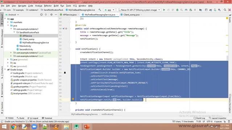Viewport: 232px width, 130px height.
Task: Toggle the Logcat tool window
Action: [x=33, y=118]
